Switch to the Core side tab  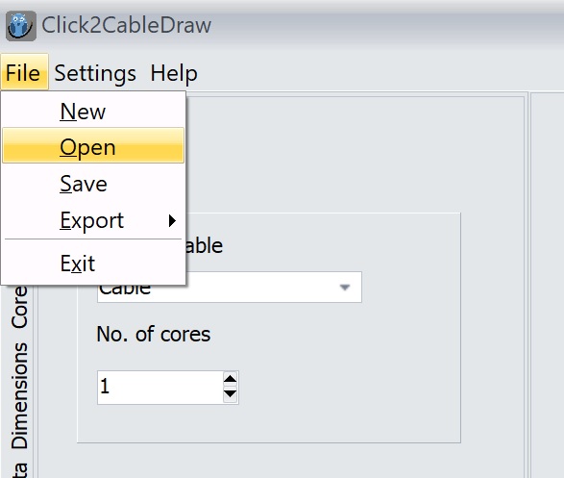pyautogui.click(x=19, y=307)
